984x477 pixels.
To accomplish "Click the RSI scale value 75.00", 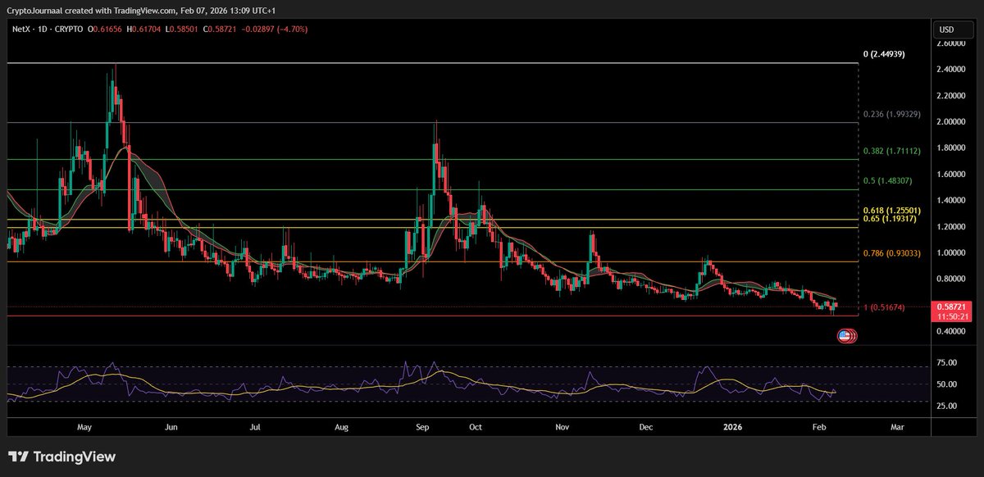I will pyautogui.click(x=946, y=363).
